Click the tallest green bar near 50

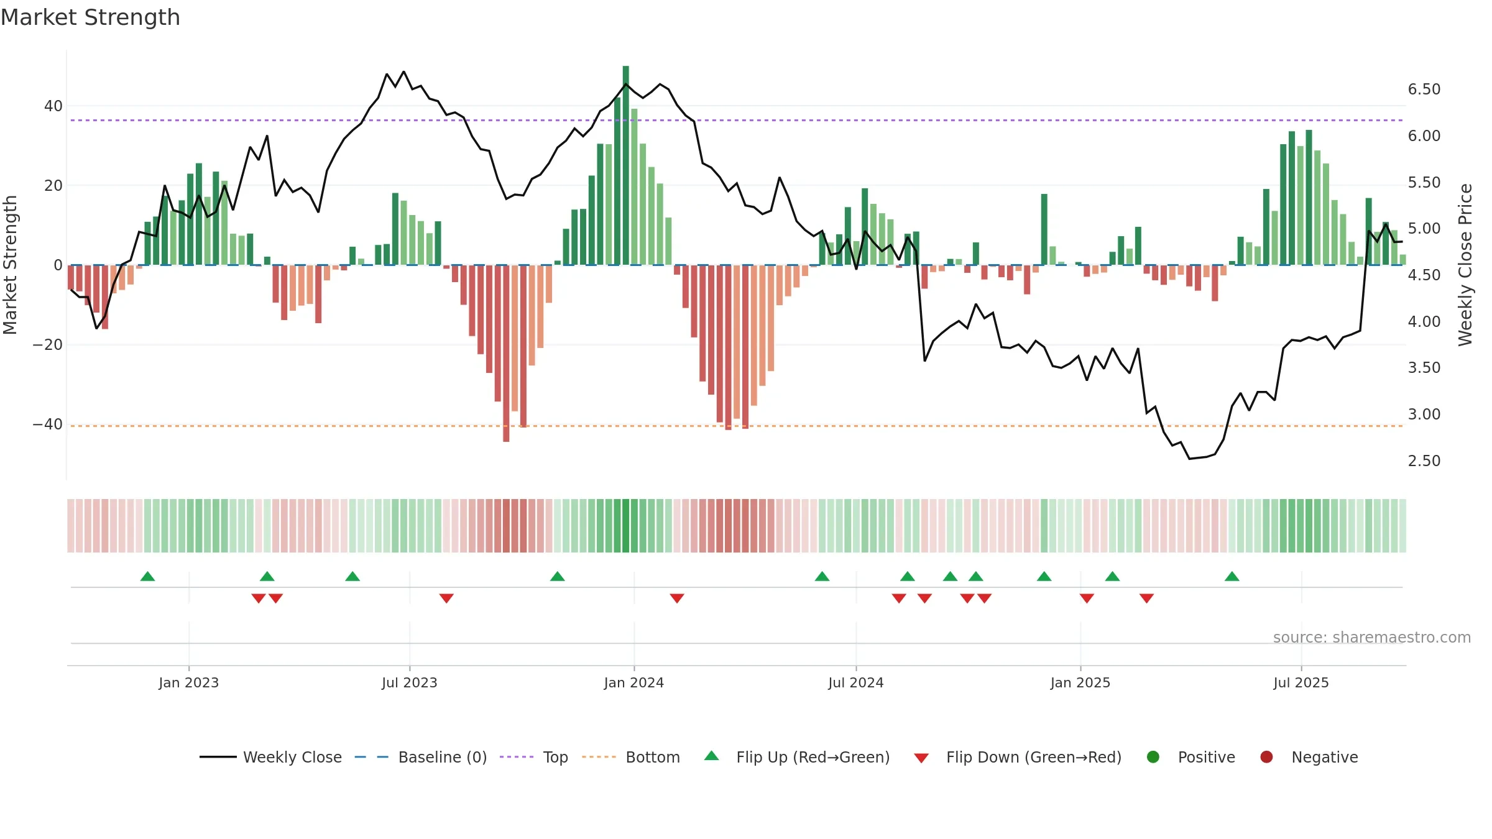click(x=626, y=165)
